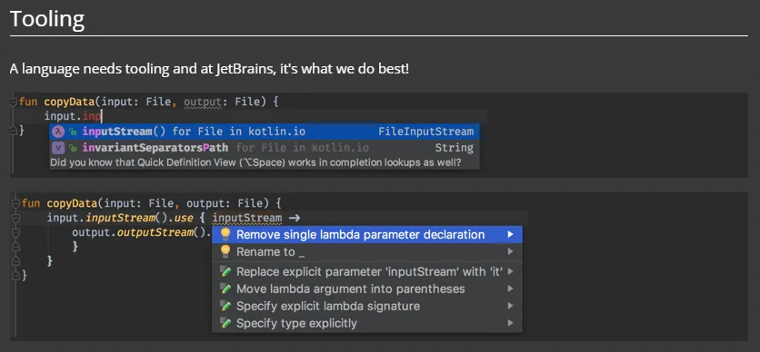This screenshot has height=352, width=760.
Task: Click the green visibility icon next to invariantSeparatorsPath
Action: coord(74,148)
